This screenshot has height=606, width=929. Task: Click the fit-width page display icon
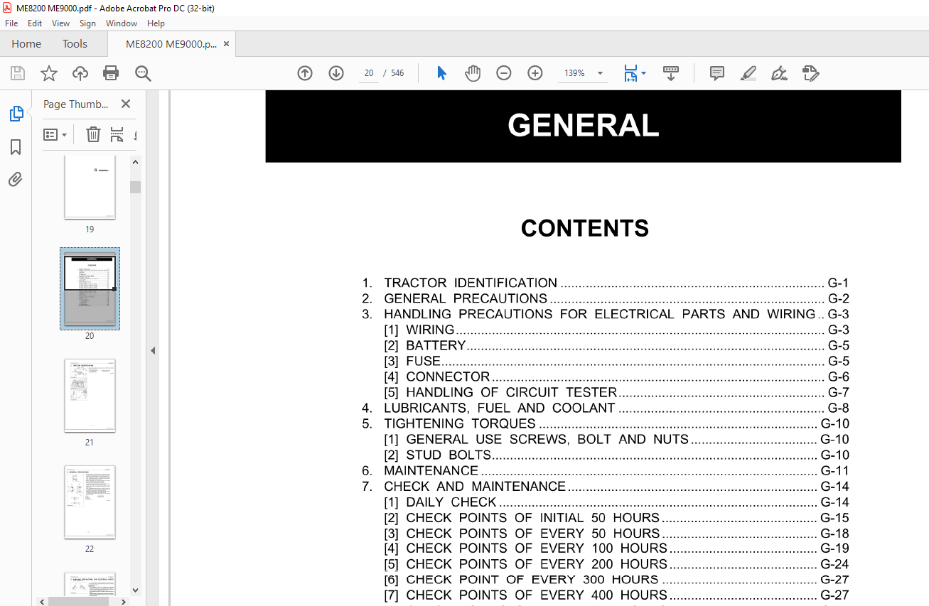(630, 73)
